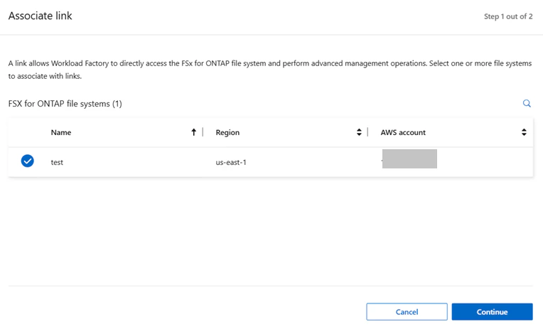Screen dimensions: 543x334
Task: Click the AWS account column header
Action: 403,132
